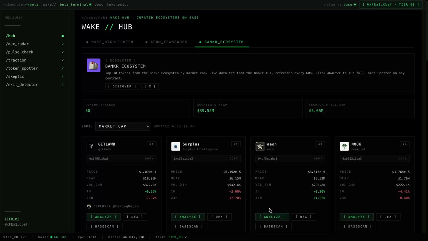Click BASESCAN on the Surplus card
Screen dimensions: 428x241
click(189, 226)
